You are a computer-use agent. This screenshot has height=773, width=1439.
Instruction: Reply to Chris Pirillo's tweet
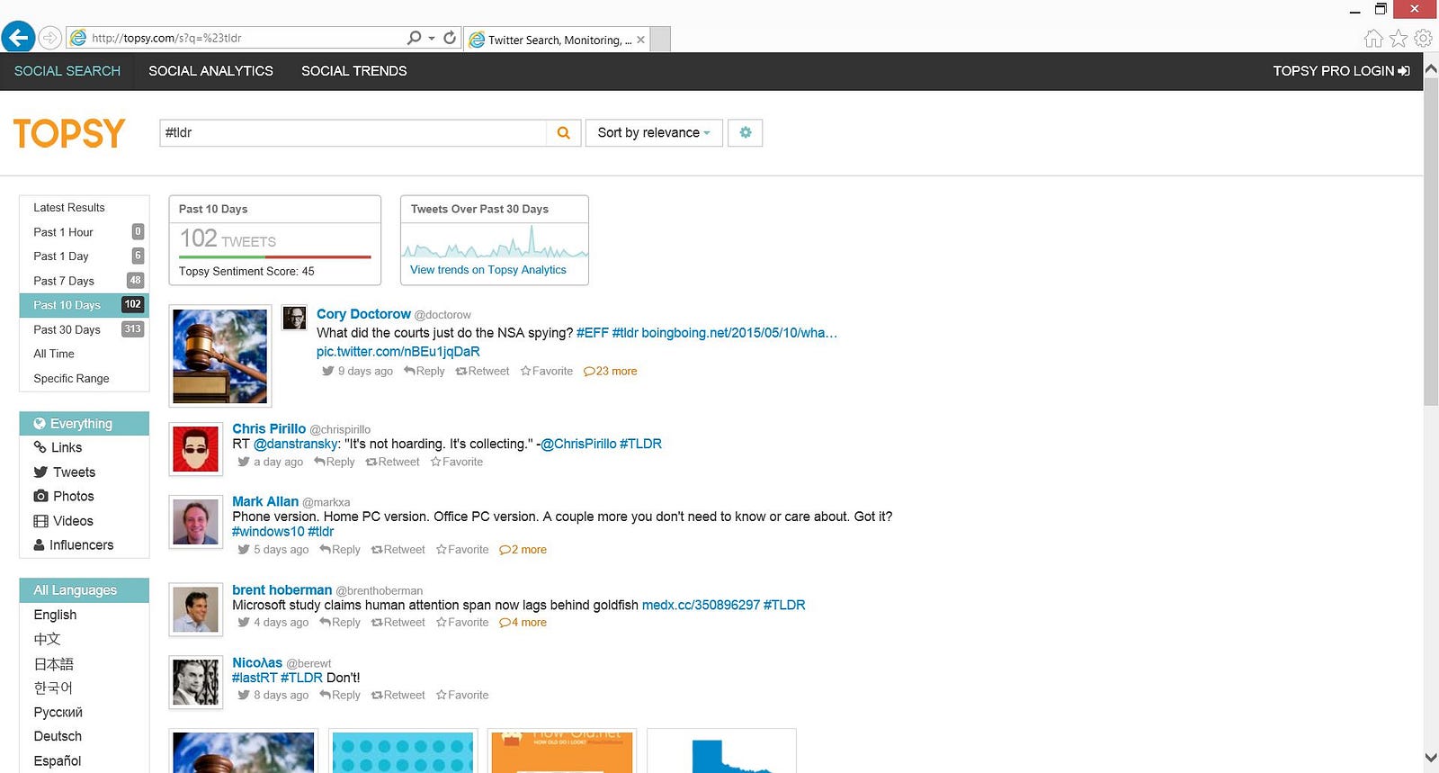[x=335, y=462]
